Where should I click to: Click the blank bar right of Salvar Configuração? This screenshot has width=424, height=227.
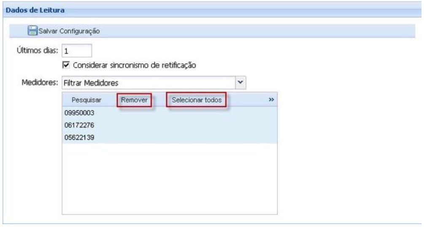coord(253,31)
